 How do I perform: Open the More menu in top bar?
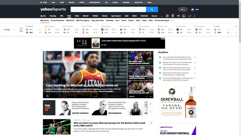(150, 2)
